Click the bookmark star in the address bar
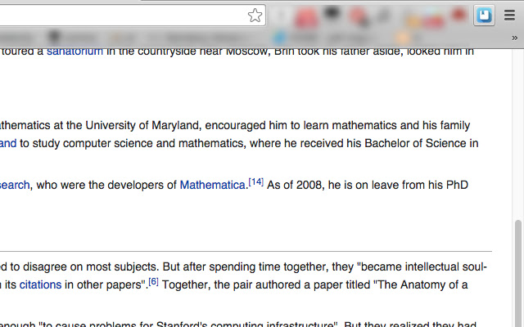 click(x=255, y=16)
